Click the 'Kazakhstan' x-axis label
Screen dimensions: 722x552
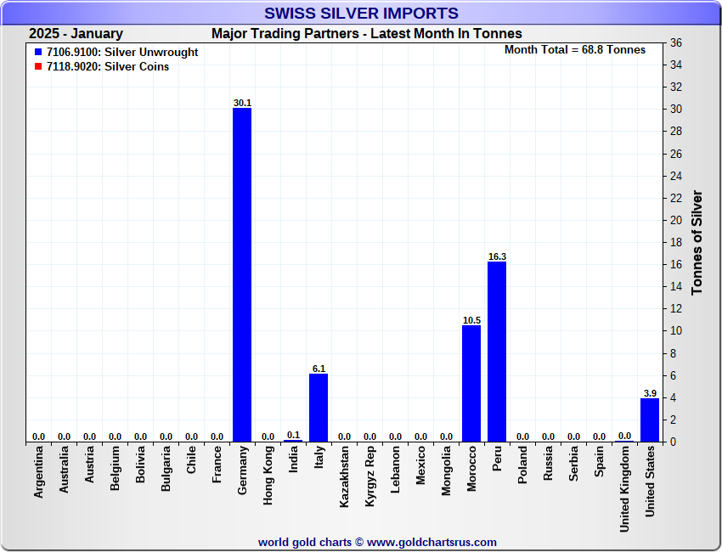(x=344, y=478)
